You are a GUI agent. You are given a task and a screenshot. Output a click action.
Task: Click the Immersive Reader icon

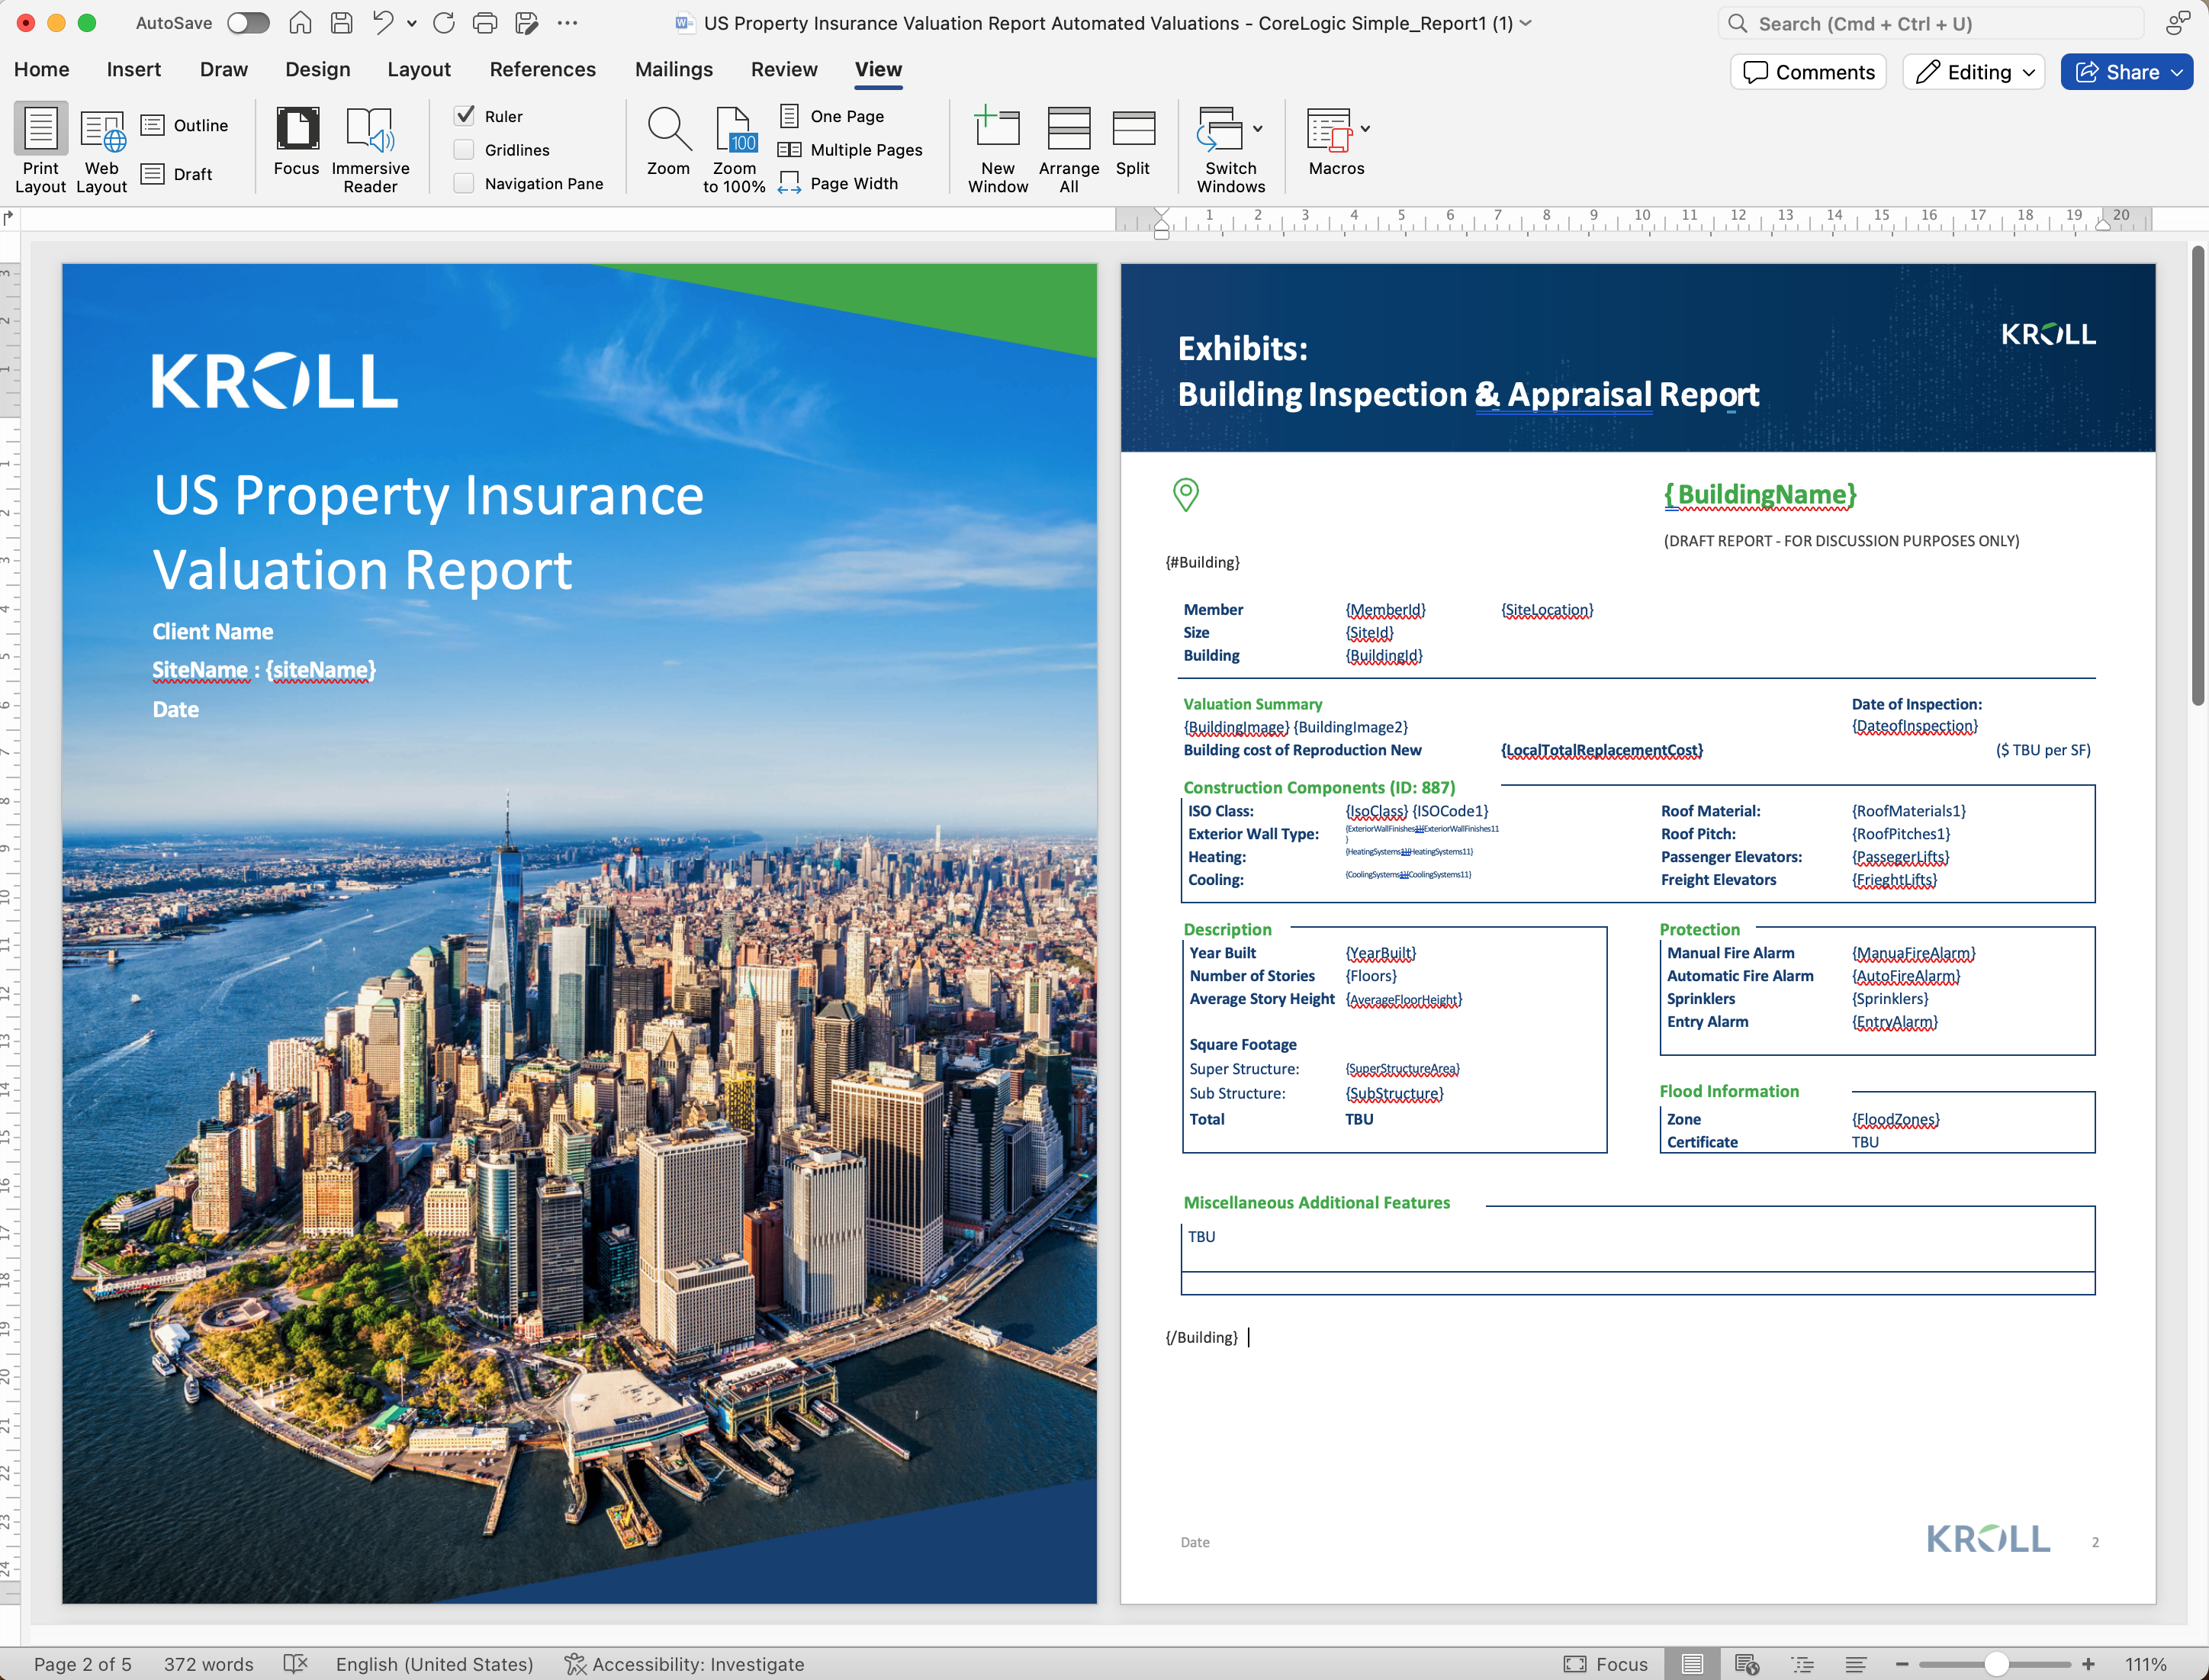click(x=370, y=130)
